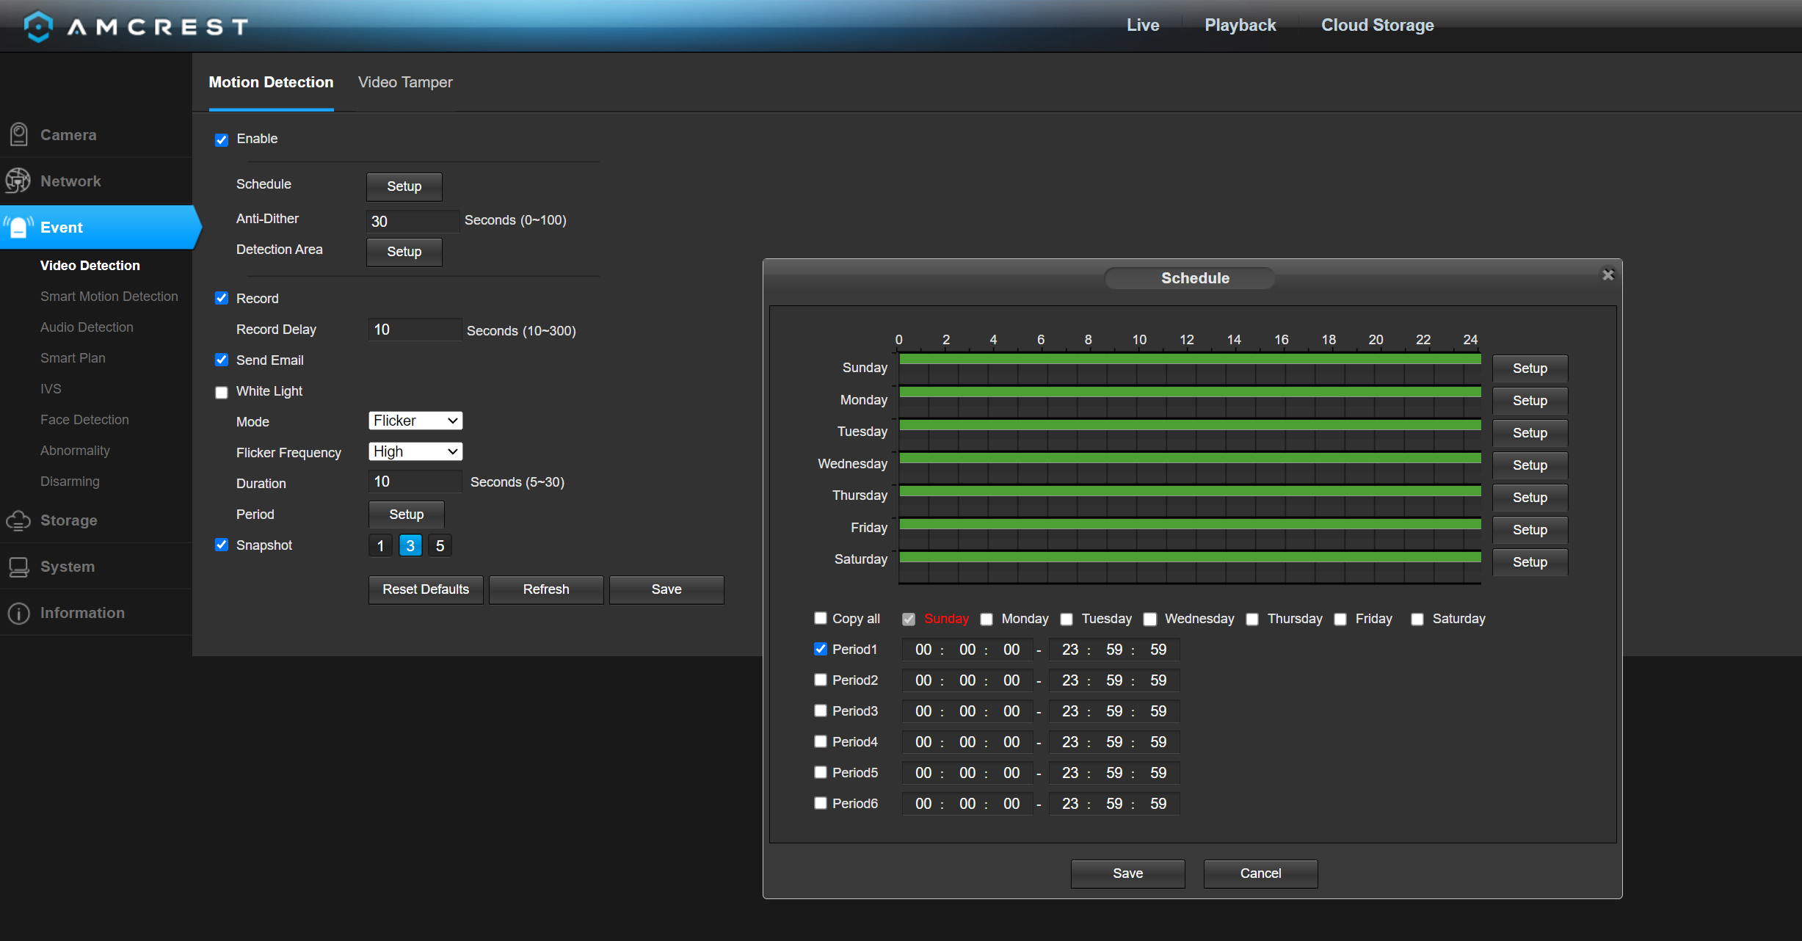This screenshot has height=941, width=1802.
Task: Click the Record Delay input field
Action: pos(415,330)
